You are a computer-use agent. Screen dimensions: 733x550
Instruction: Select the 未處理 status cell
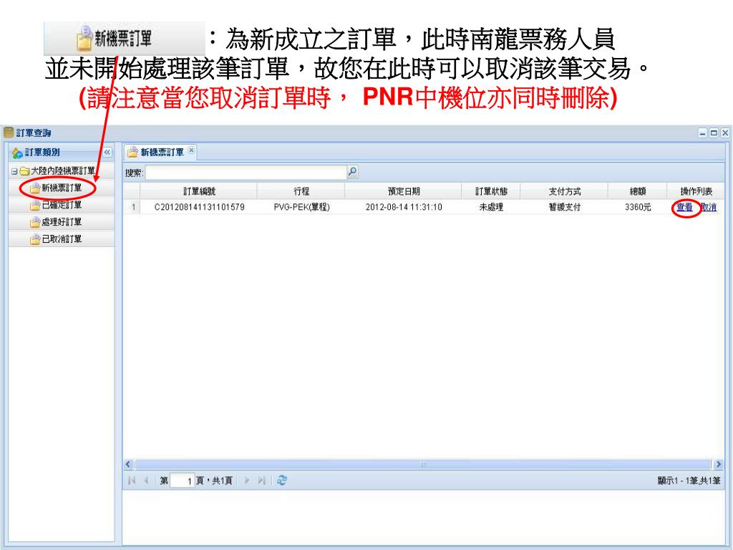pos(491,207)
